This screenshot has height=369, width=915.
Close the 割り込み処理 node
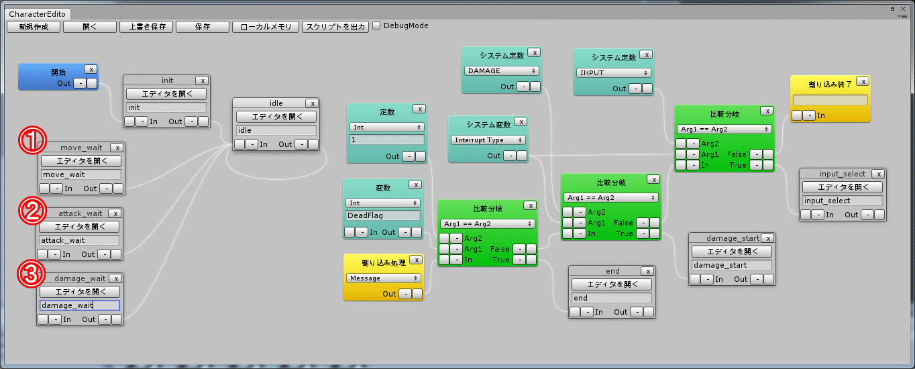point(416,260)
